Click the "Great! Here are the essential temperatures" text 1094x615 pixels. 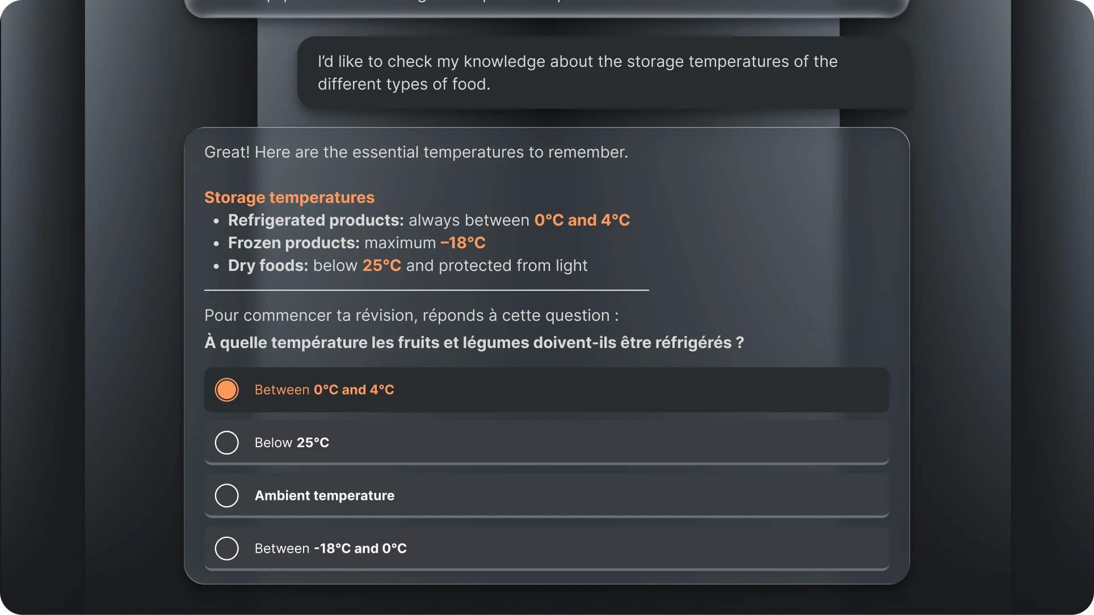tap(416, 152)
